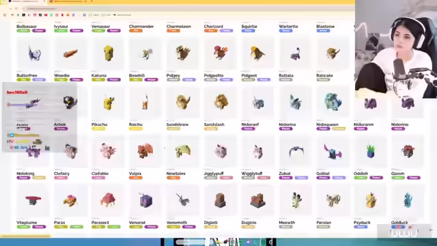Open the Sandslash model thumbnail
437x246 pixels.
click(x=220, y=102)
